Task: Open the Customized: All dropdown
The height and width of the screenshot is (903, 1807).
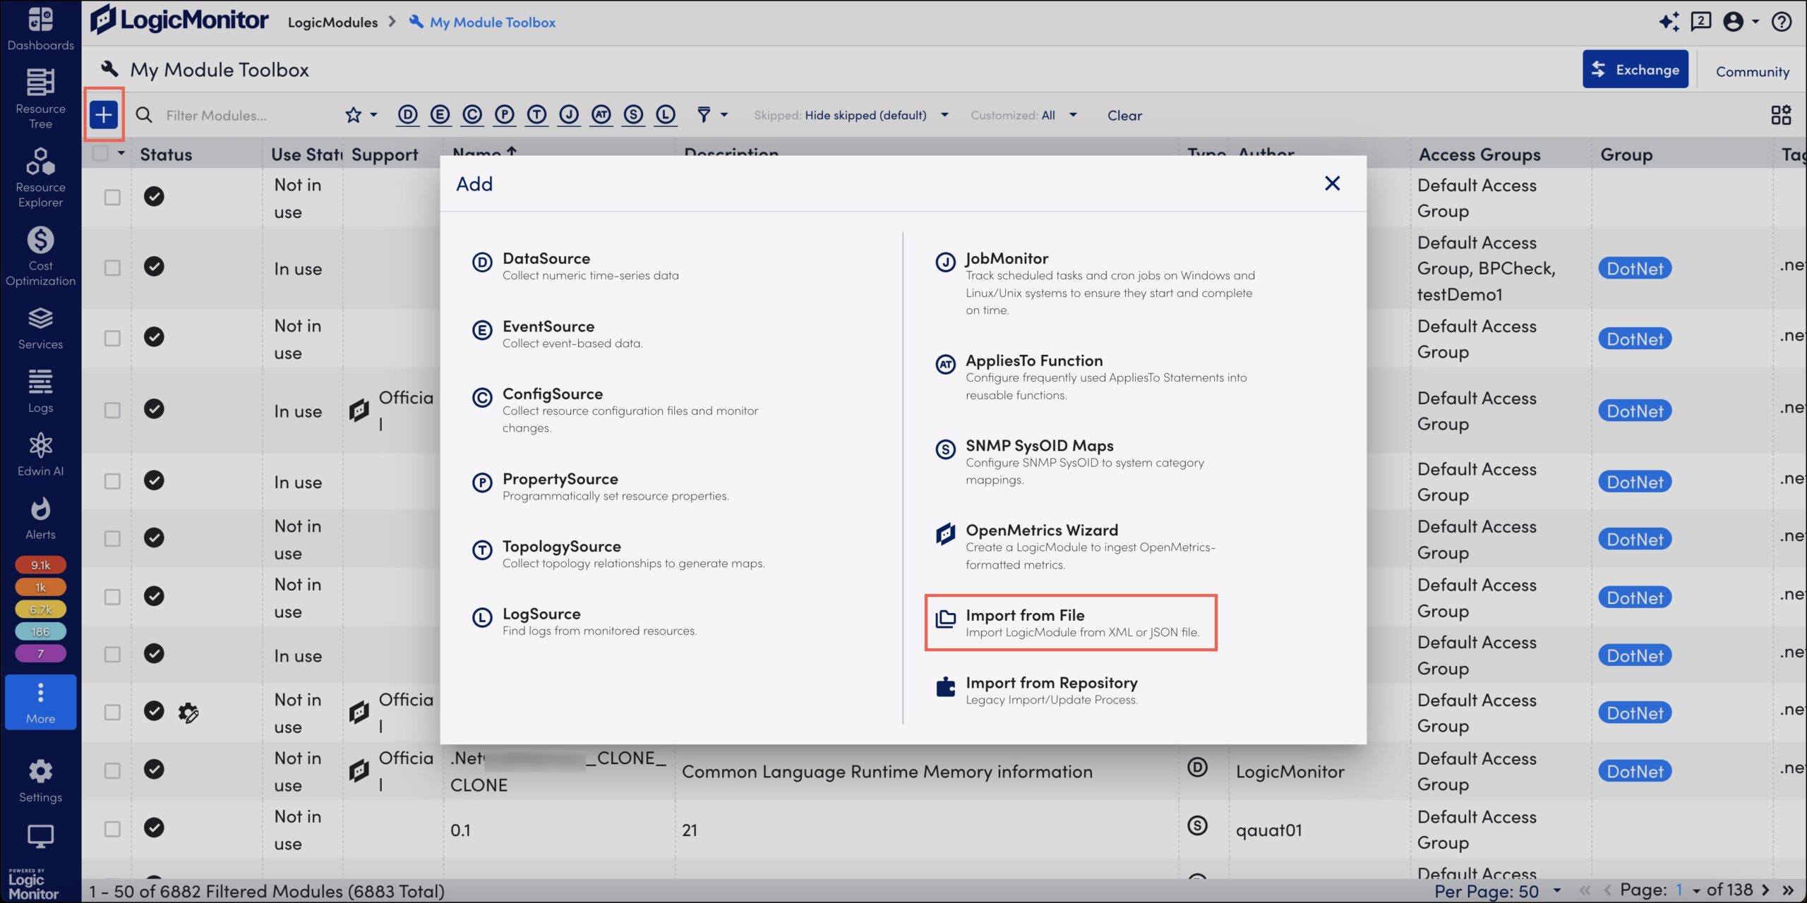Action: pos(1024,115)
